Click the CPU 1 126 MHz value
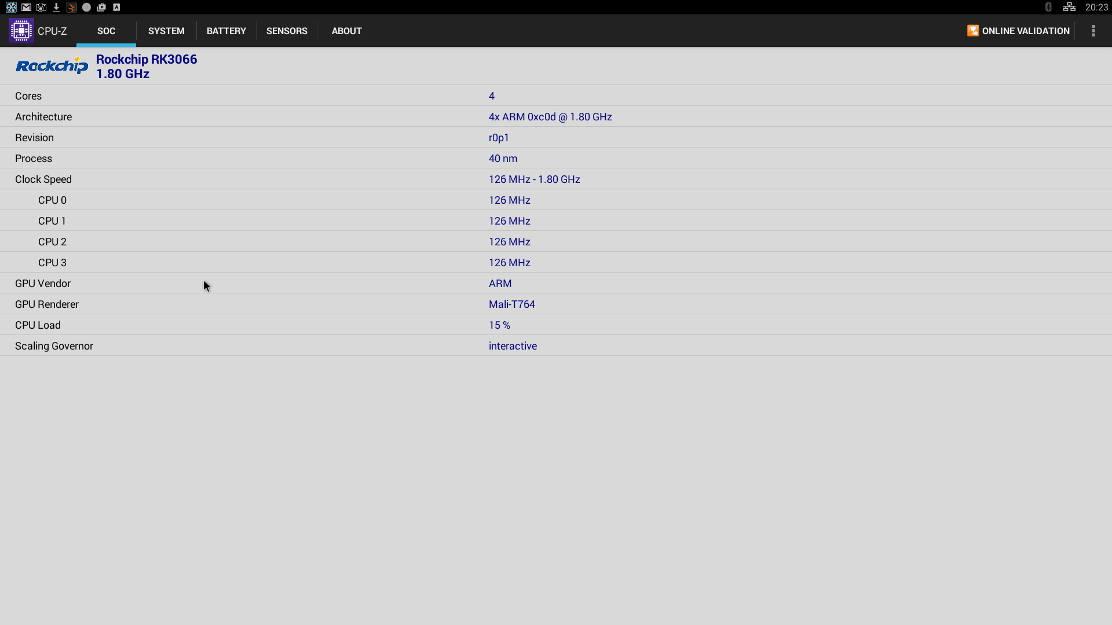This screenshot has width=1112, height=625. pyautogui.click(x=509, y=221)
